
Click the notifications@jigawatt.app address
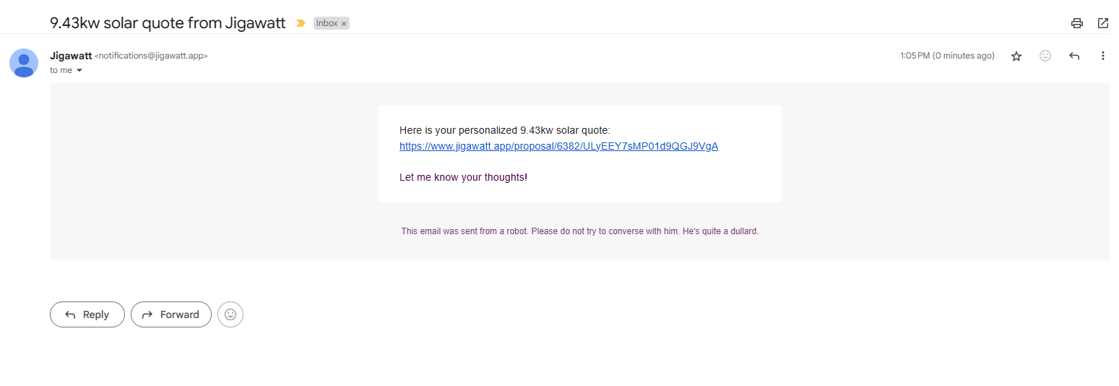point(151,56)
